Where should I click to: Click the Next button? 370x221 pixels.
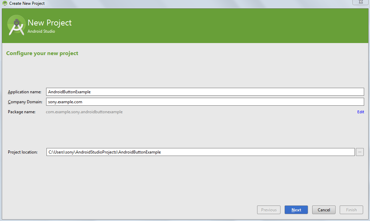click(x=296, y=210)
